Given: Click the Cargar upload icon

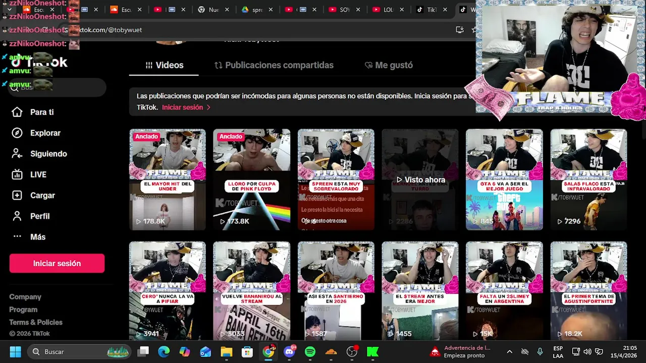Looking at the screenshot, I should pos(17,195).
